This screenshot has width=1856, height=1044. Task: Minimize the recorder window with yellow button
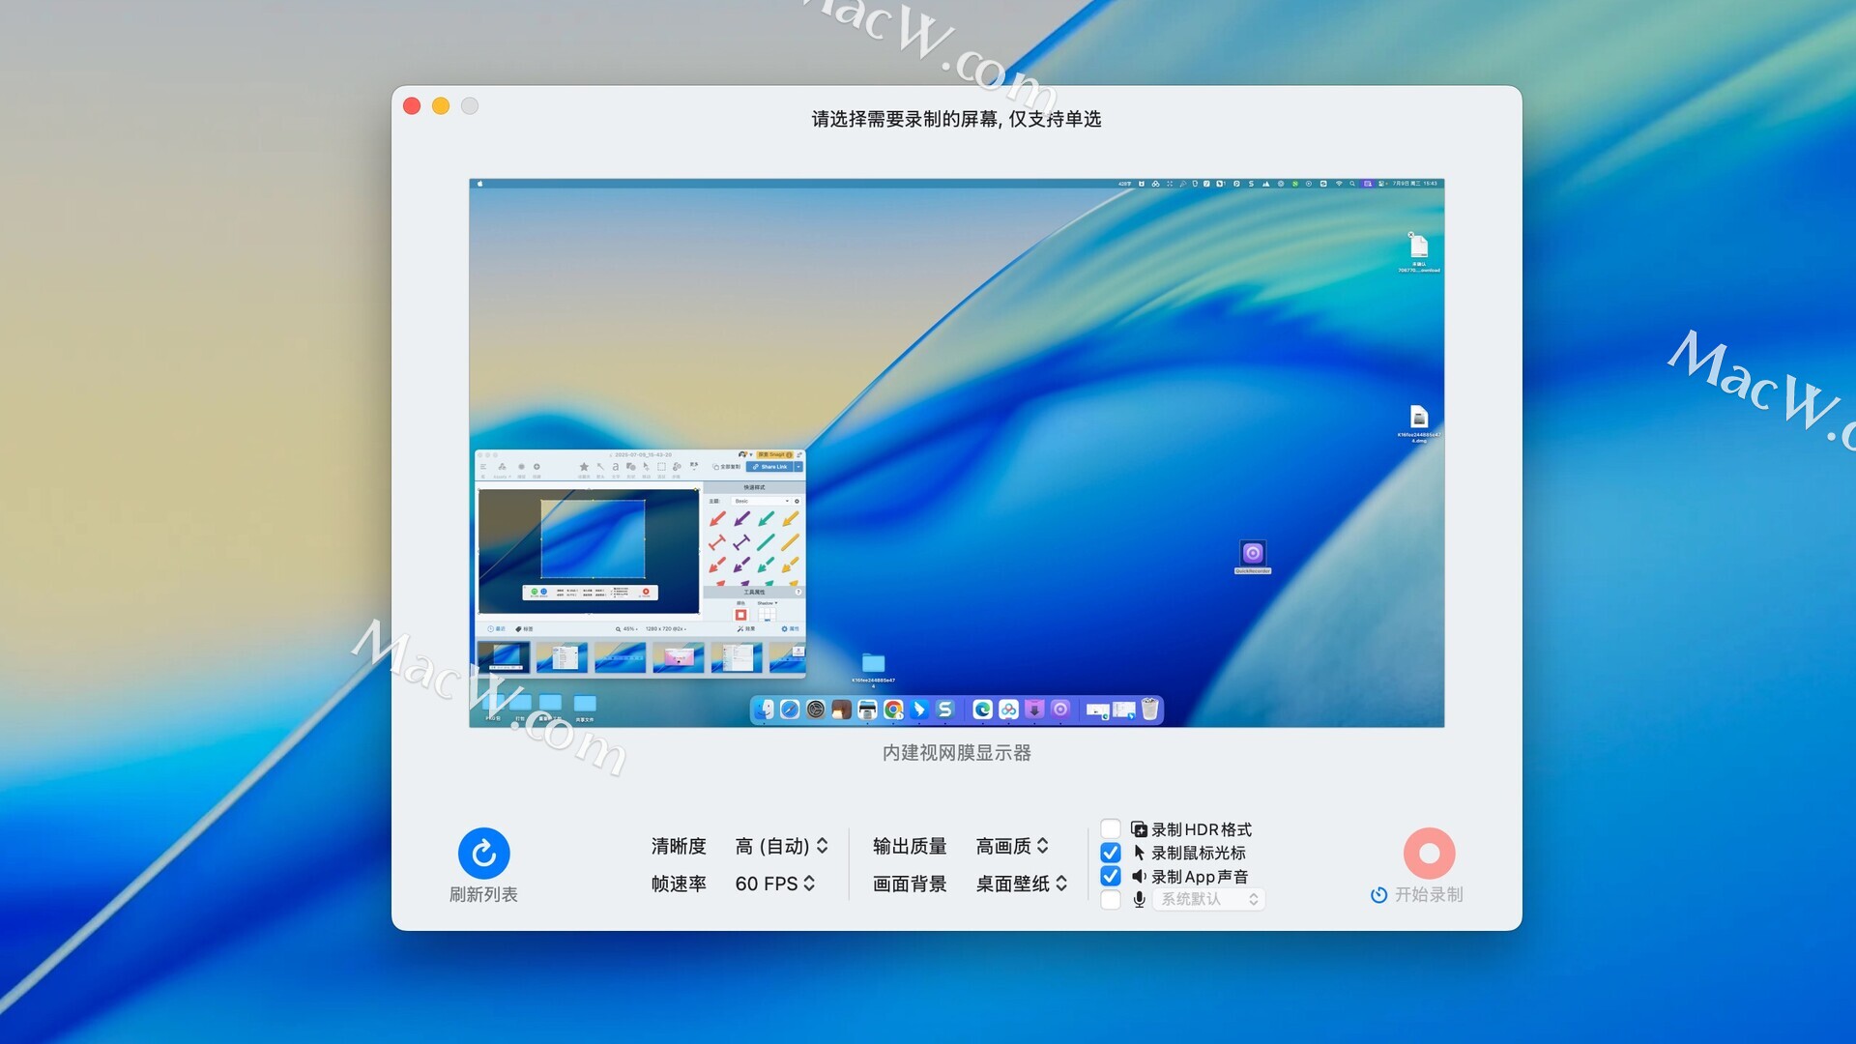[x=441, y=106]
